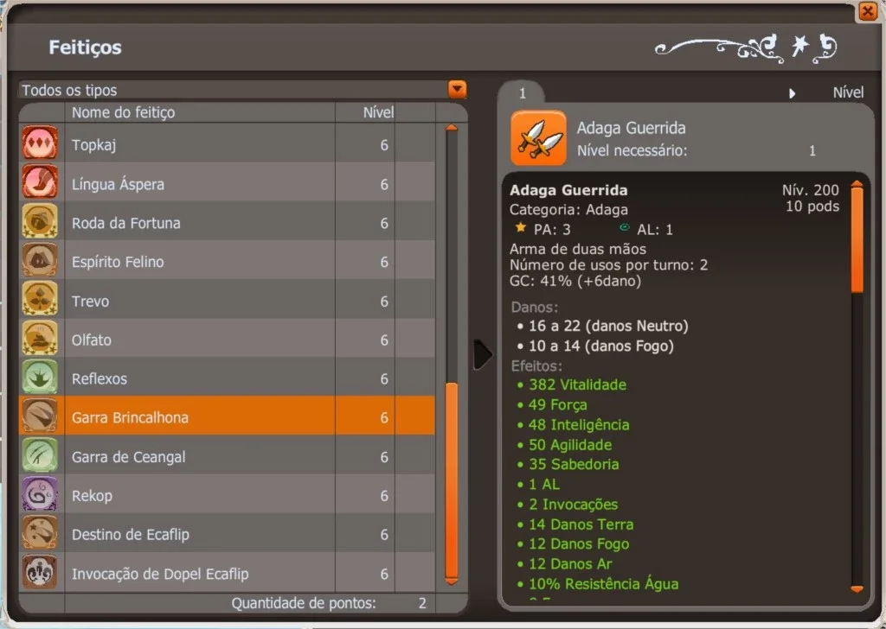The width and height of the screenshot is (886, 629).
Task: Select the Trevo clover spell icon
Action: click(40, 298)
